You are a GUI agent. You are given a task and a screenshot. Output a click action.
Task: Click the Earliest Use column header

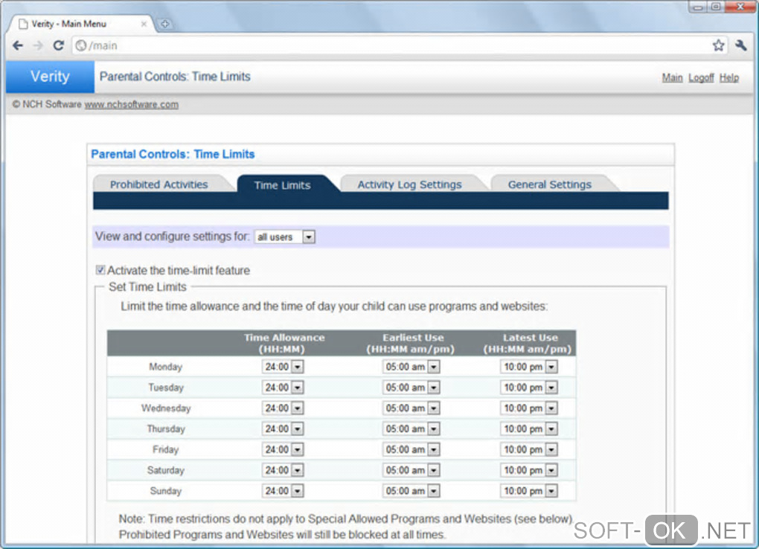coord(411,343)
